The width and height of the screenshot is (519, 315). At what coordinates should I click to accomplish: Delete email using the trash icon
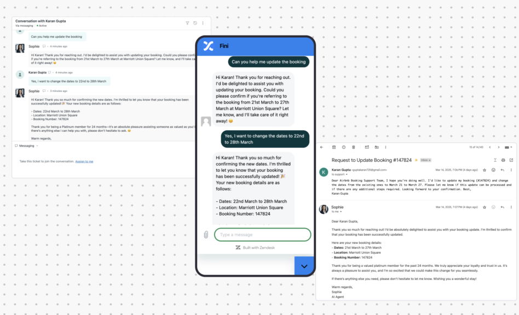pyautogui.click(x=354, y=147)
